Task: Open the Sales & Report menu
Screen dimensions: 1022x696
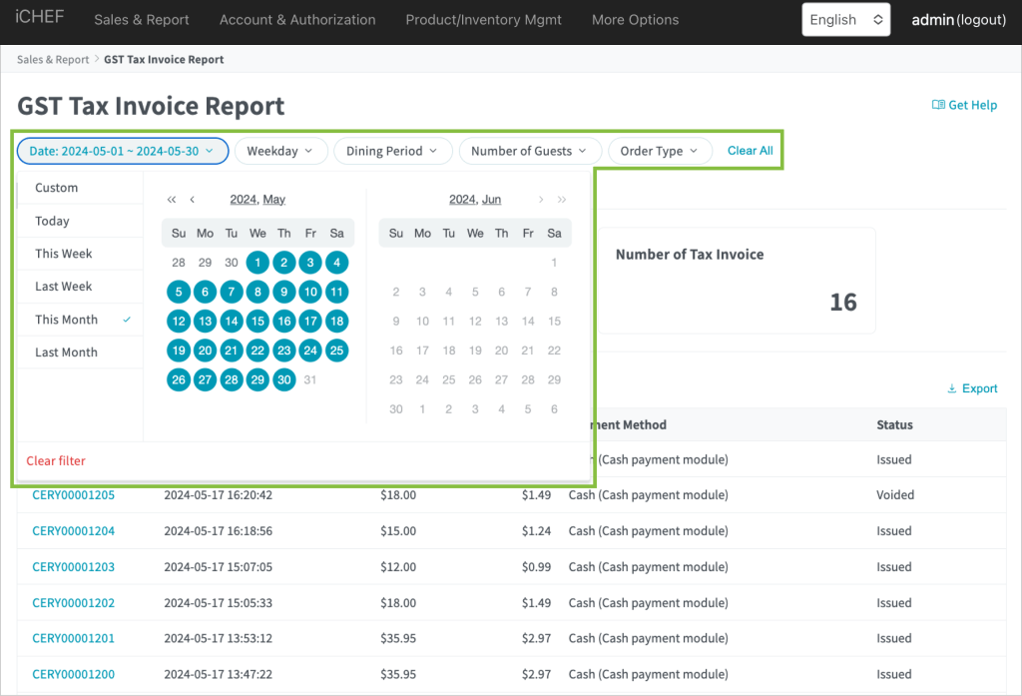Action: 141,20
